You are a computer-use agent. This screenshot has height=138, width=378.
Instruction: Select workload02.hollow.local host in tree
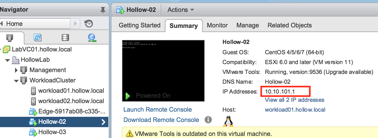click(x=71, y=101)
